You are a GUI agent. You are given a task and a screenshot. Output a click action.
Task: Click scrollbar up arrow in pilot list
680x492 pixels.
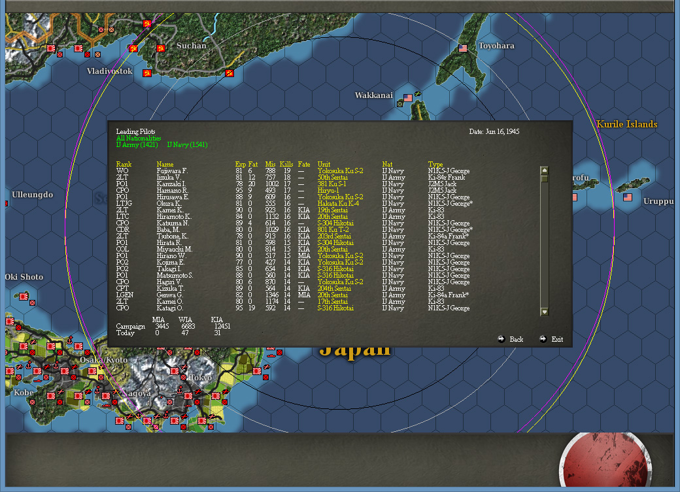[x=545, y=171]
